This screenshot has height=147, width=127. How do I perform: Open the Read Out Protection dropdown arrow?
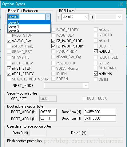48,17
